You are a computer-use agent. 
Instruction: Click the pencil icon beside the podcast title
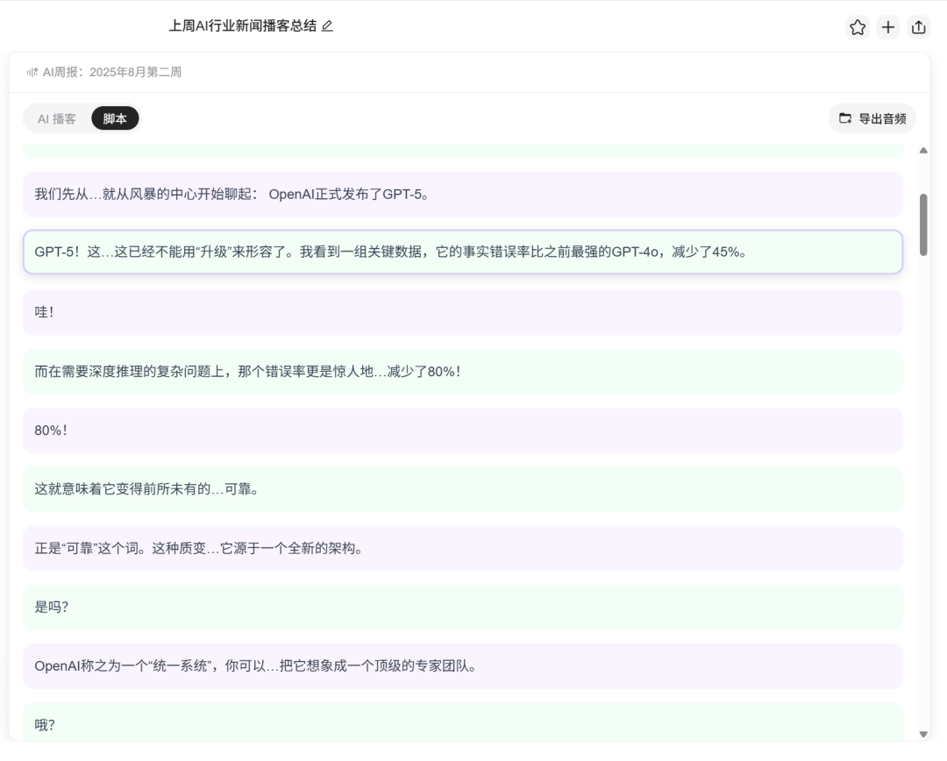click(326, 27)
